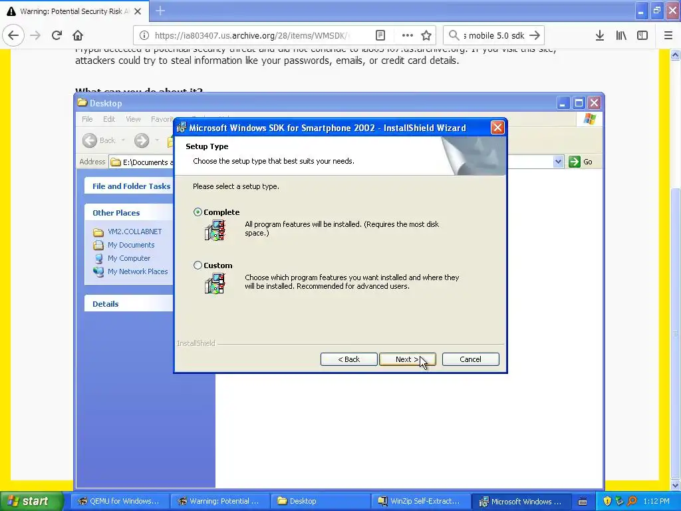Open the Firefox downloads panel
The image size is (681, 511).
[600, 35]
